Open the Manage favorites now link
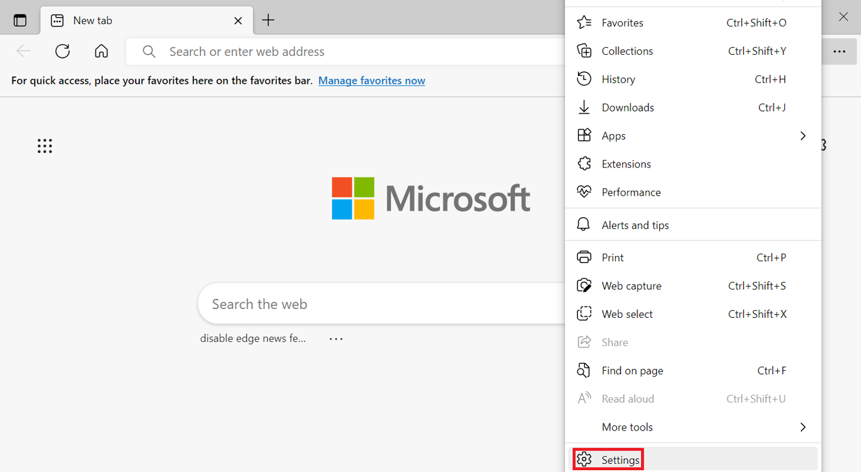Screen dimensions: 861x472 pos(371,81)
